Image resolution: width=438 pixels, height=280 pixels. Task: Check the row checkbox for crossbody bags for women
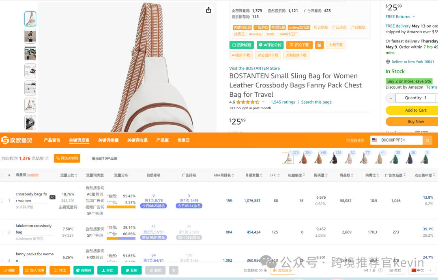pos(1,201)
